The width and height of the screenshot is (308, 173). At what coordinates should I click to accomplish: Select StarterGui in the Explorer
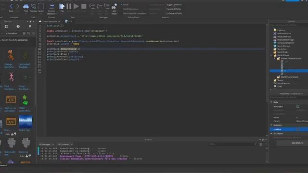pyautogui.click(x=282, y=49)
